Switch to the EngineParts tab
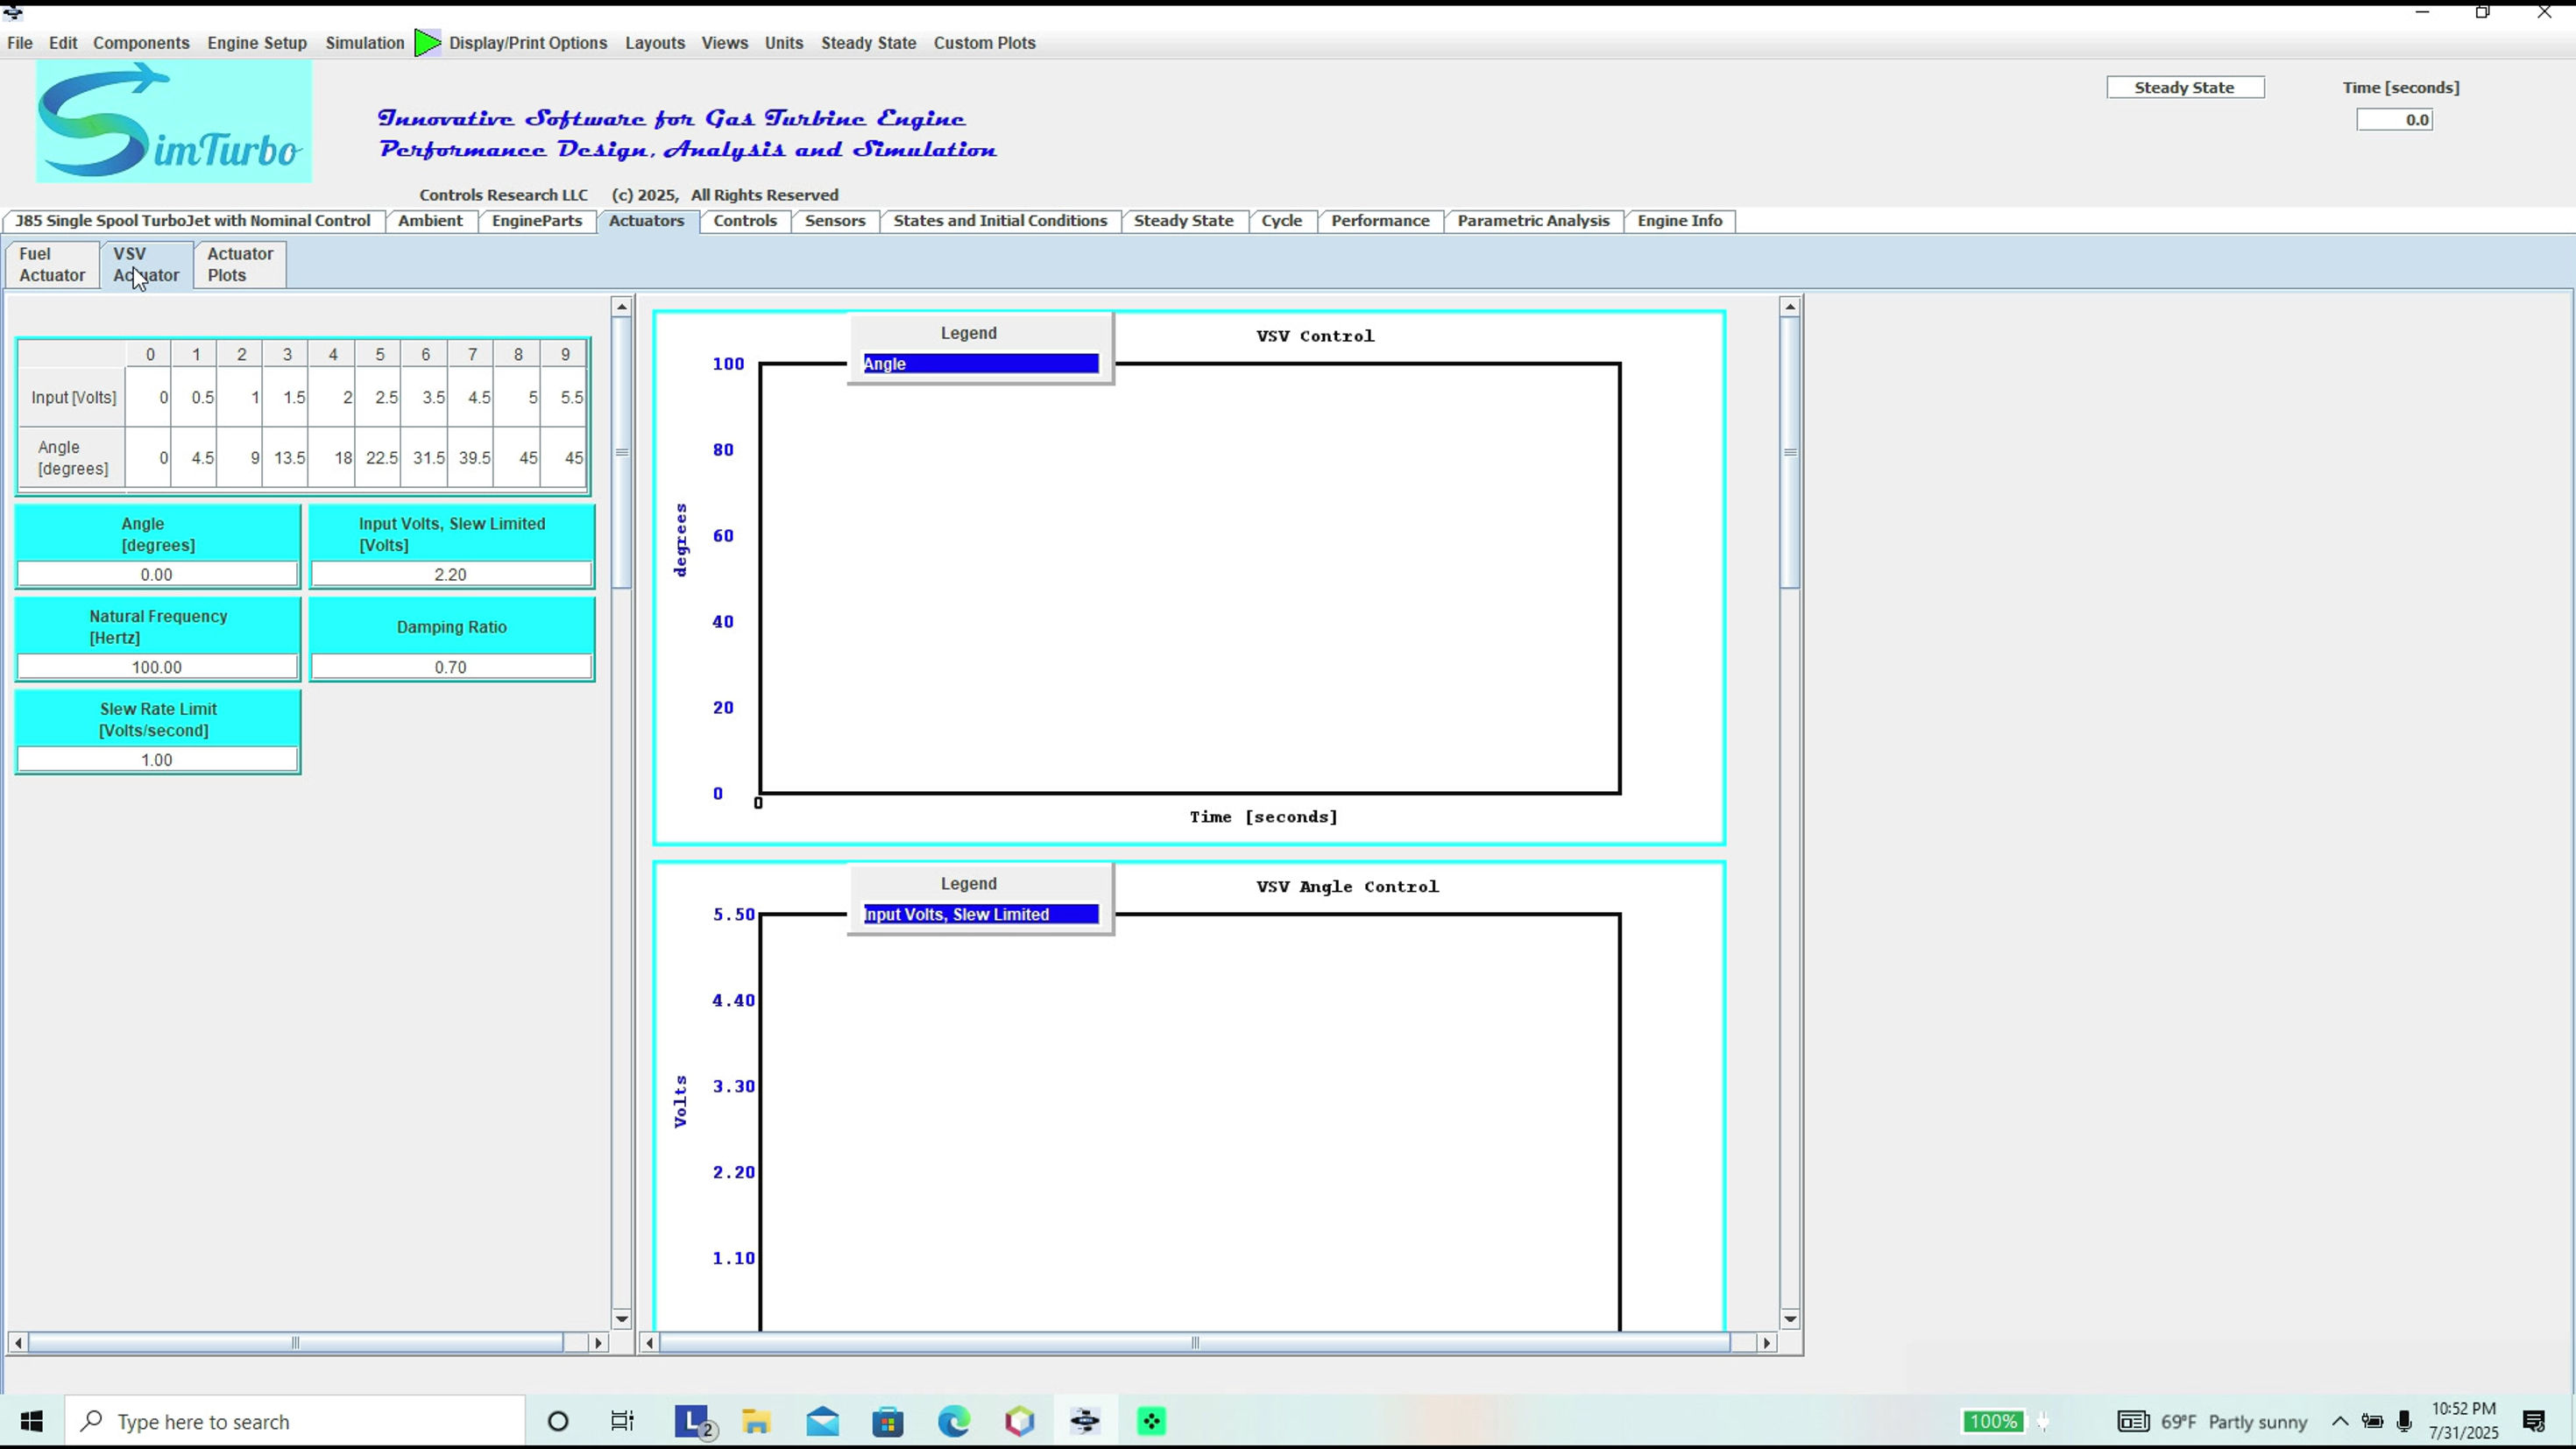This screenshot has width=2576, height=1449. 537,221
